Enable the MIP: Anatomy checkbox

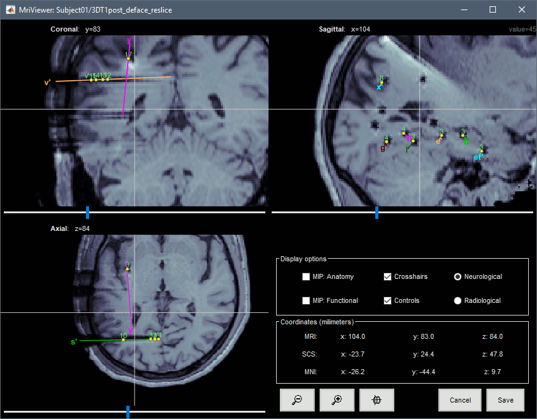pos(306,276)
